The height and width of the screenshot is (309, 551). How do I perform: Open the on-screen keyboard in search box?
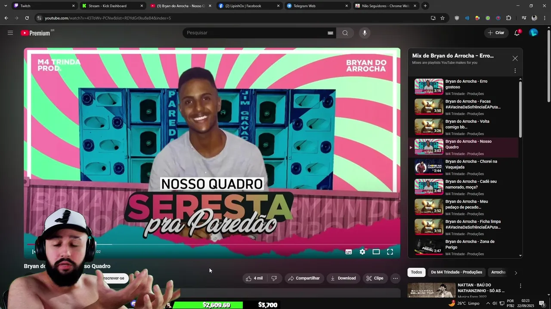click(330, 33)
